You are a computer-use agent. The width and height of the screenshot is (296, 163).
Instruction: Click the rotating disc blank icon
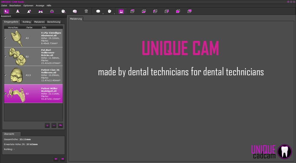coord(75,11)
